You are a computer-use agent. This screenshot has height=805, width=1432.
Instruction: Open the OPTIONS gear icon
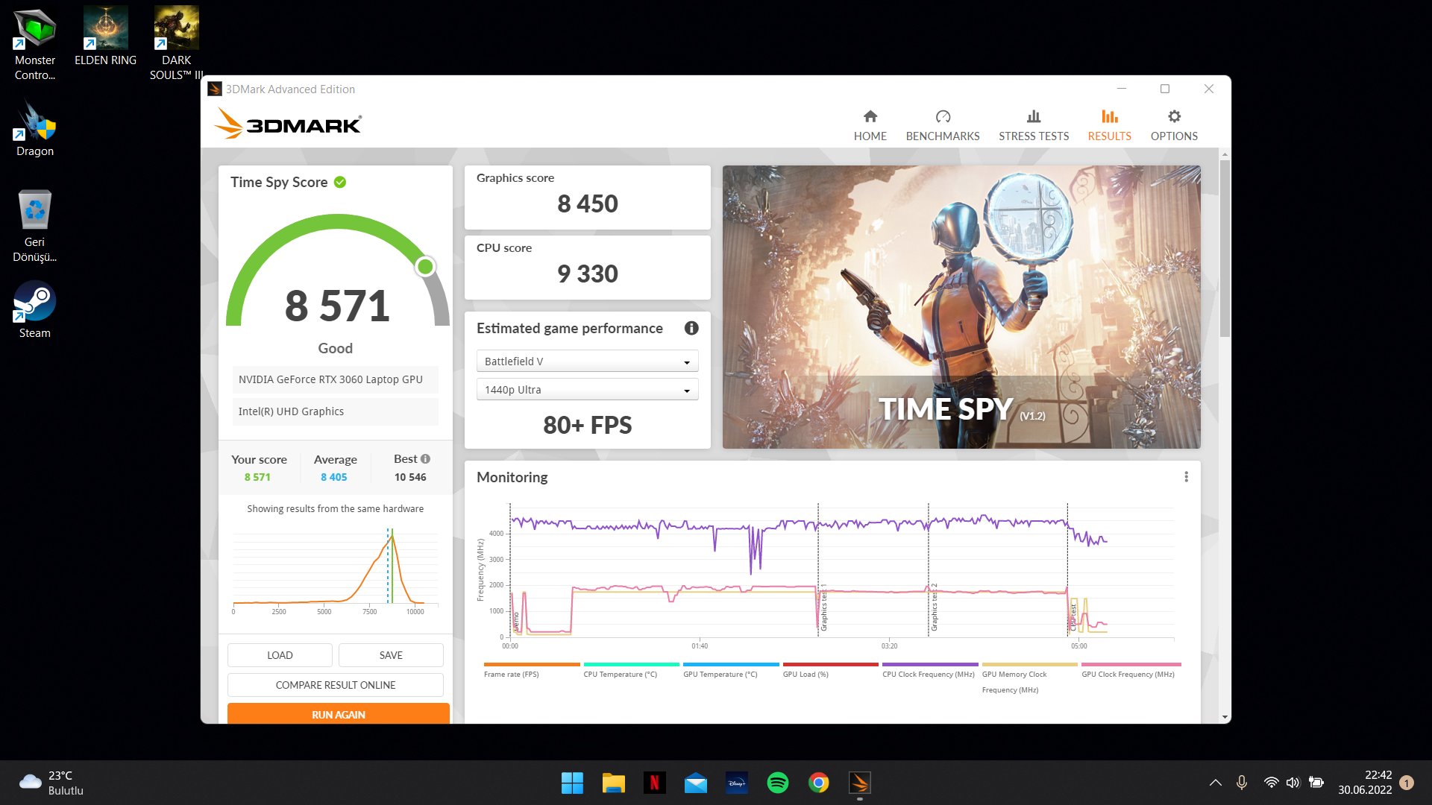point(1174,117)
